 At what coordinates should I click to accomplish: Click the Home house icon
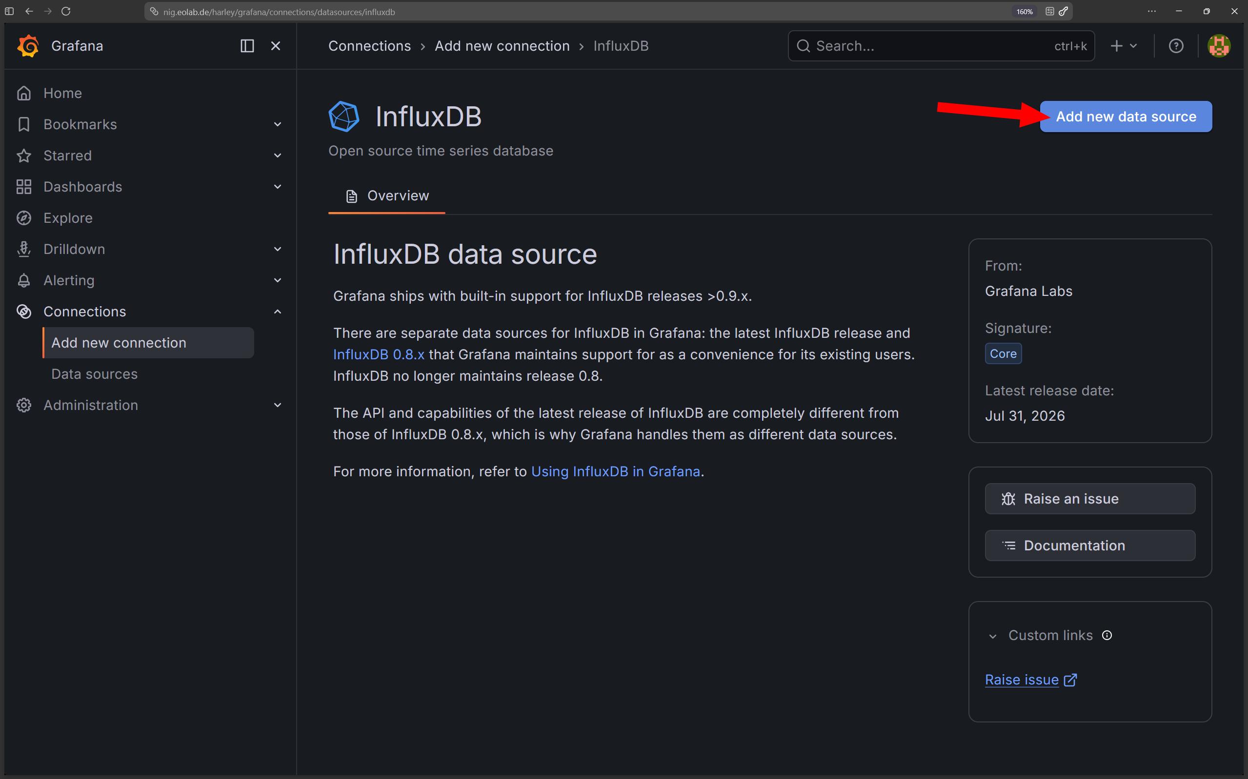click(x=24, y=93)
